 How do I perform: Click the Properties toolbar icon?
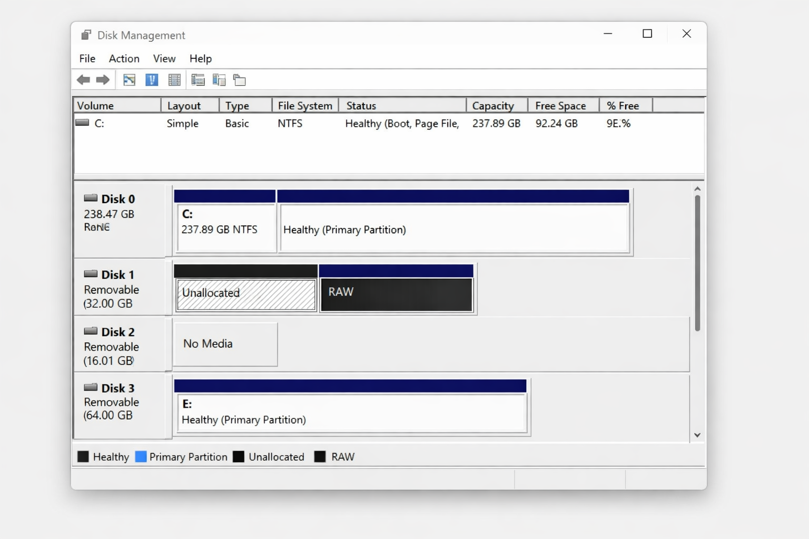pyautogui.click(x=174, y=79)
